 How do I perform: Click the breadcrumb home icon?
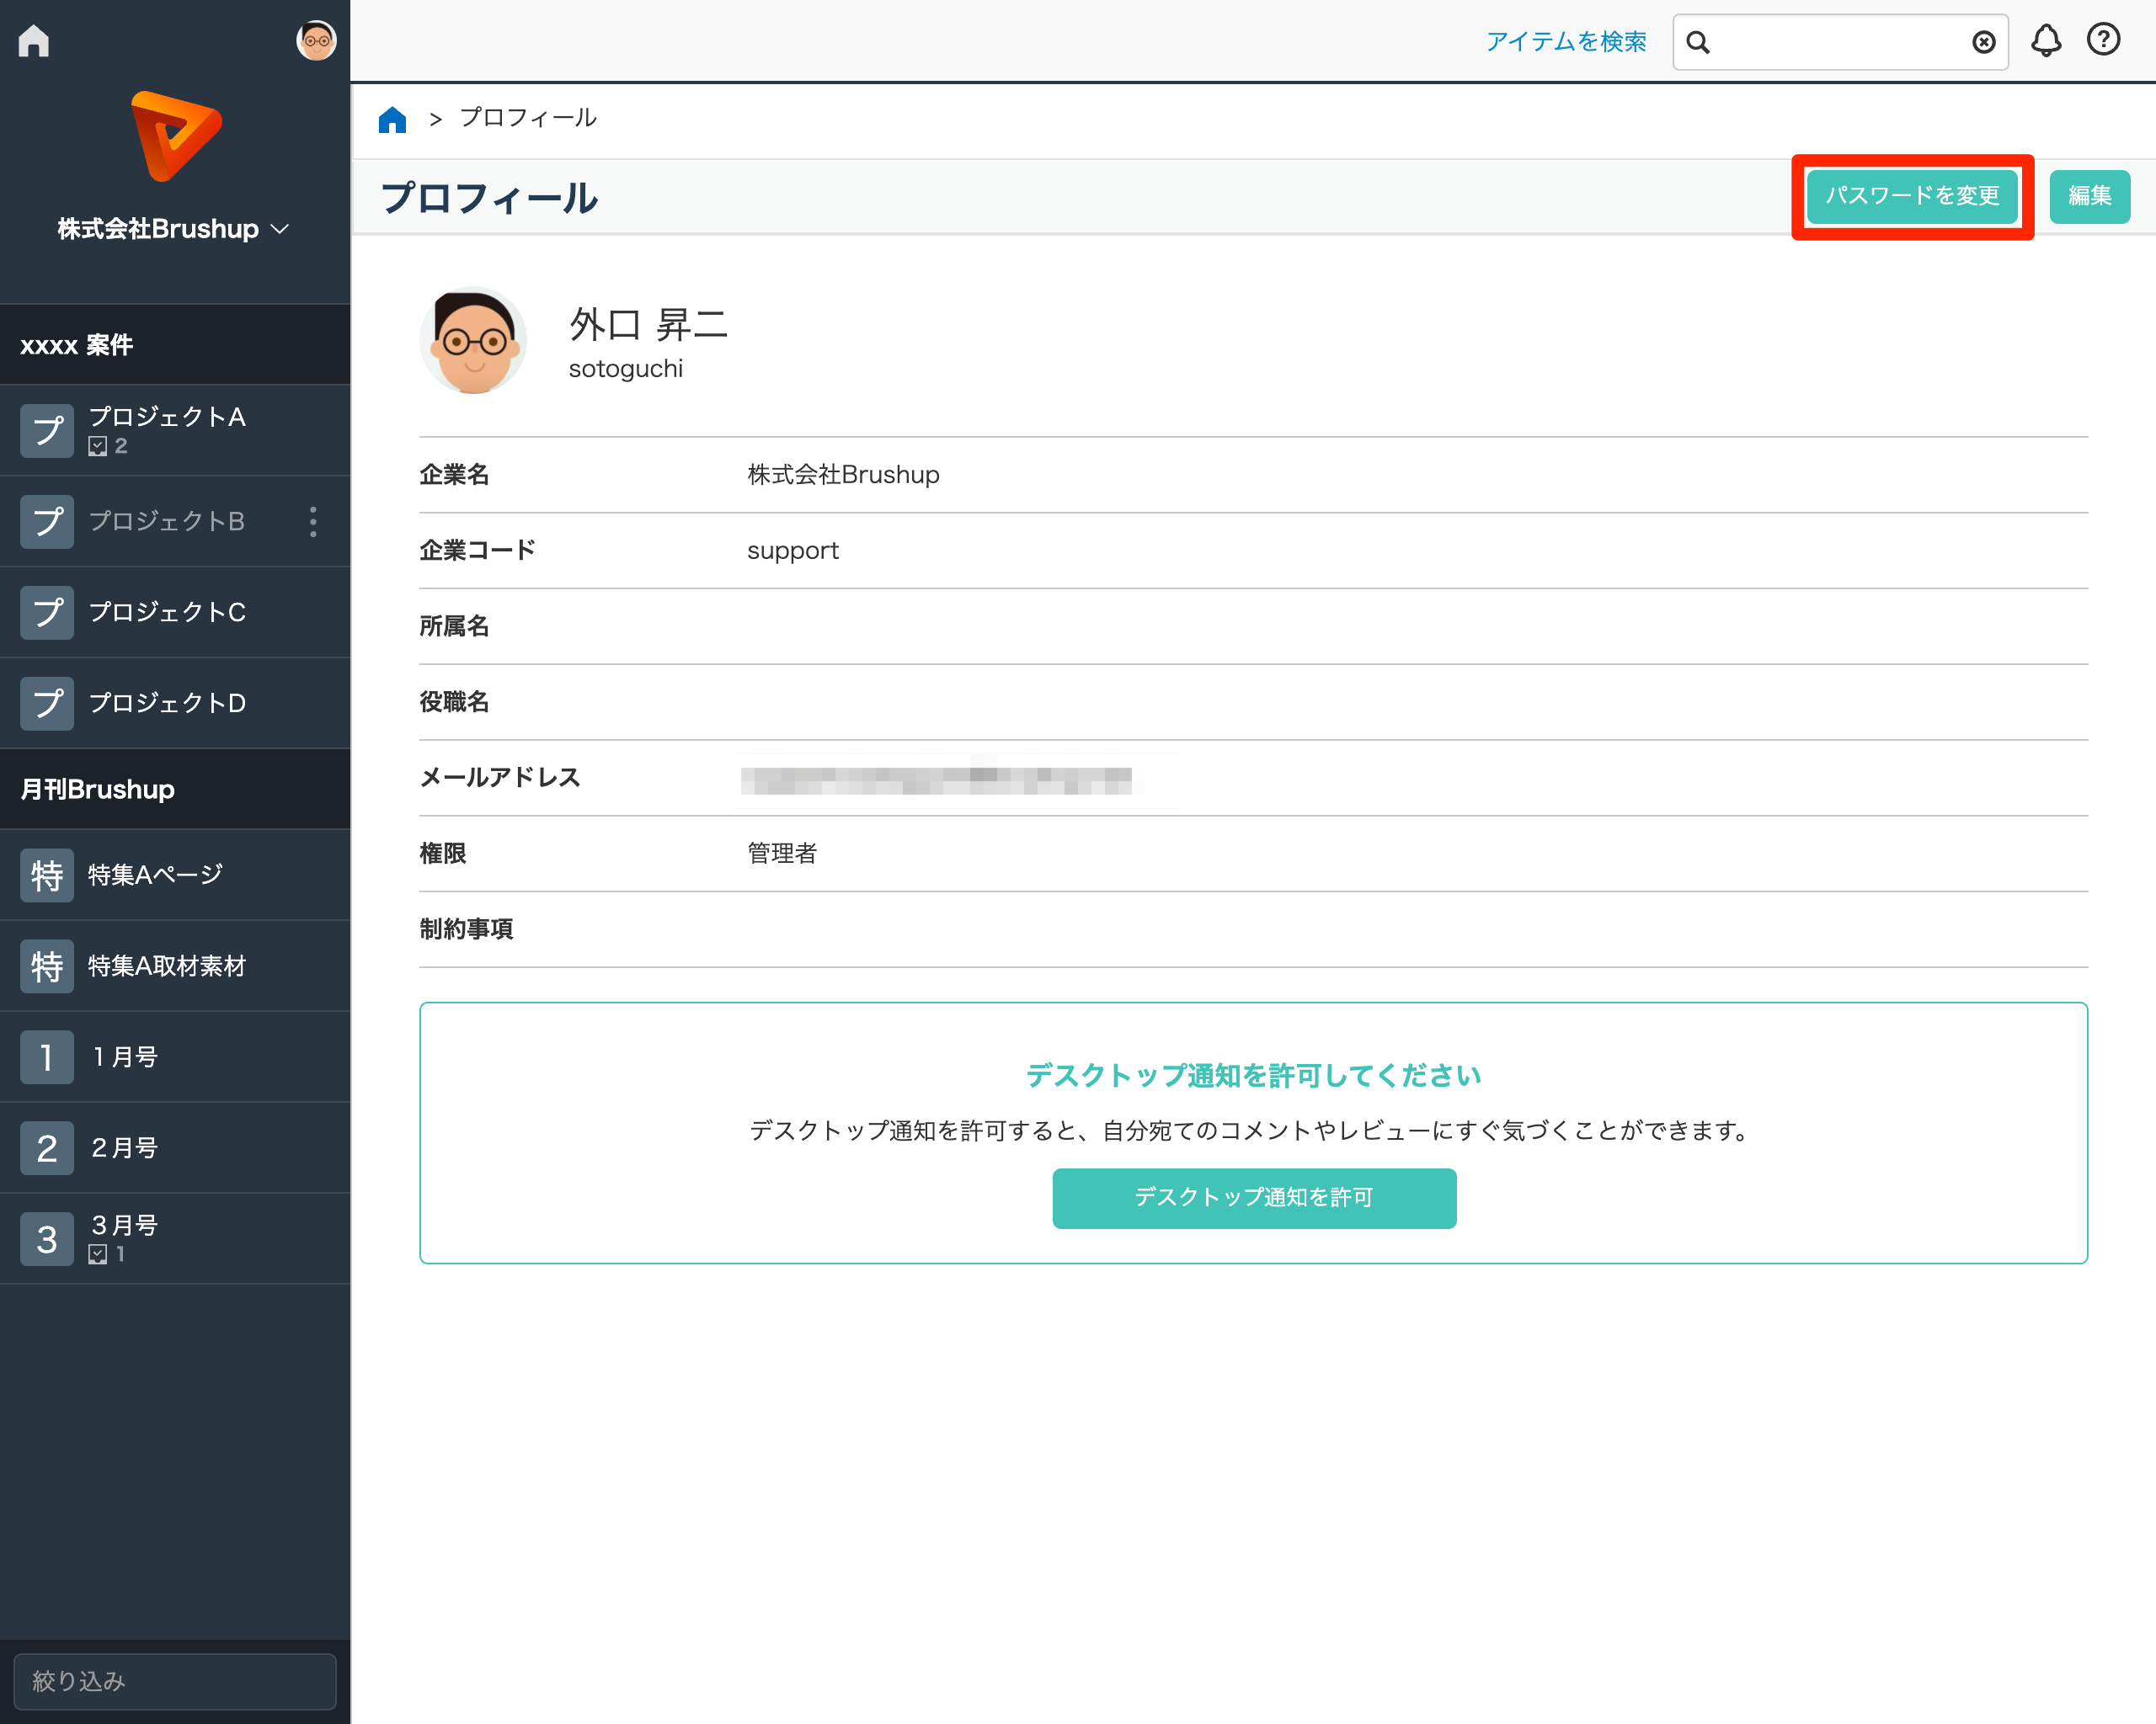click(x=392, y=119)
